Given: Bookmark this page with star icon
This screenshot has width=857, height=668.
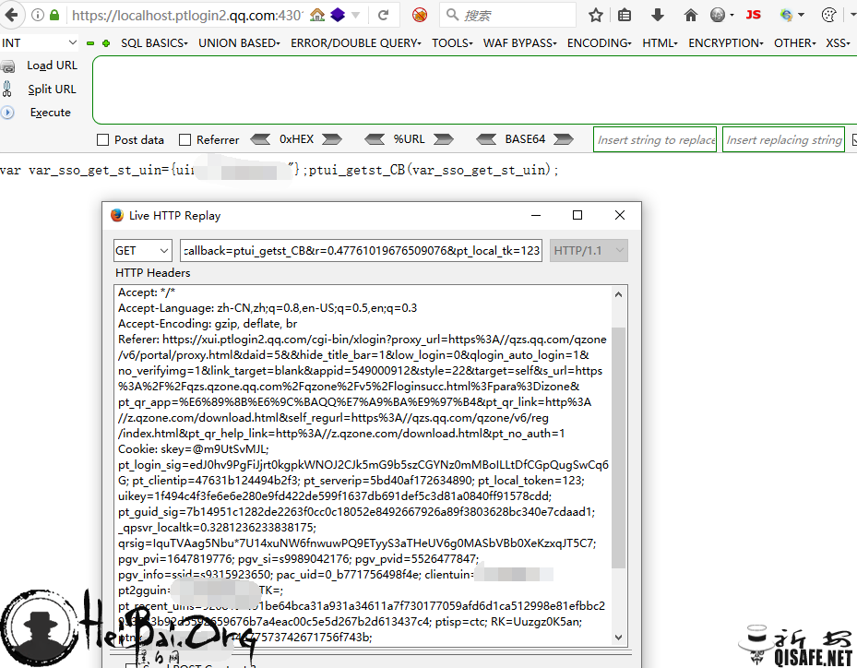Looking at the screenshot, I should click(596, 15).
